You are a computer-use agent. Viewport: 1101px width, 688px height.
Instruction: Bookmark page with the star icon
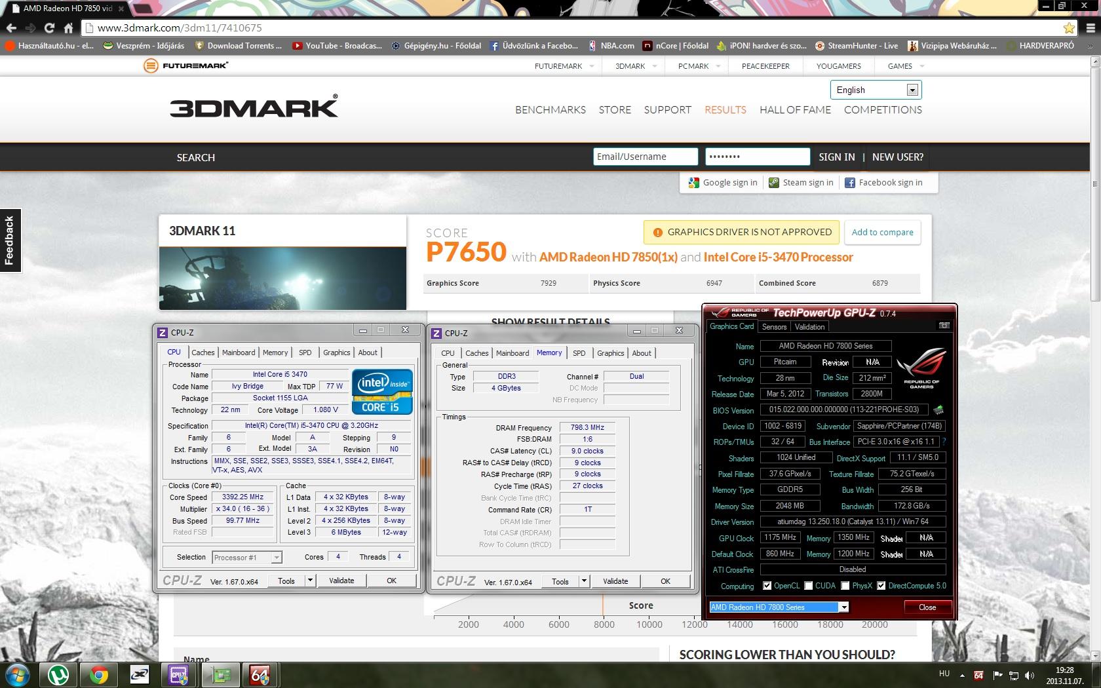(1069, 28)
